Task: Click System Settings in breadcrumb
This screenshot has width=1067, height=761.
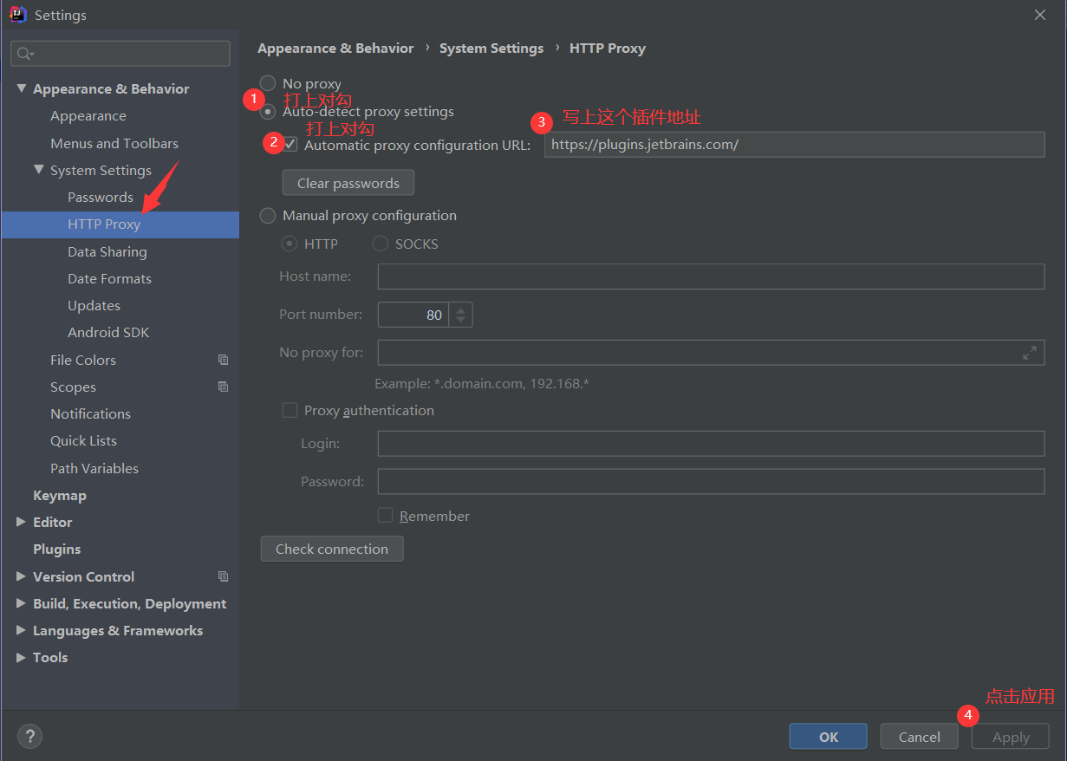Action: click(491, 49)
